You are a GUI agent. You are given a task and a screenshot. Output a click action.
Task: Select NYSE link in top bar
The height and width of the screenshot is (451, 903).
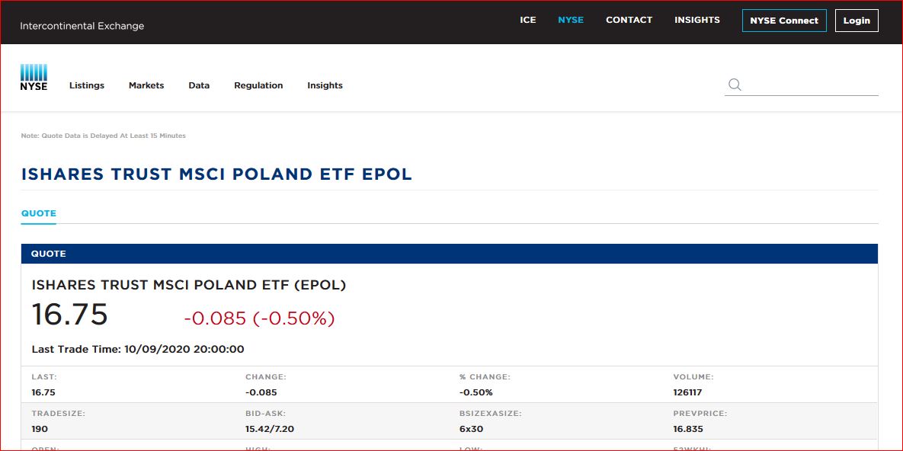tap(571, 20)
